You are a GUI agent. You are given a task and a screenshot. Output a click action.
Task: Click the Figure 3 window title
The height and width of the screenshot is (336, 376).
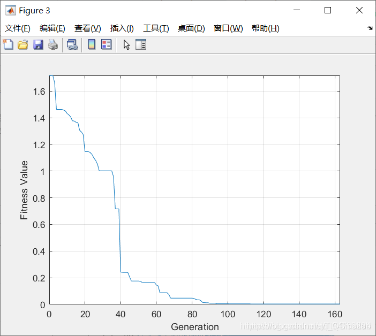(x=34, y=11)
